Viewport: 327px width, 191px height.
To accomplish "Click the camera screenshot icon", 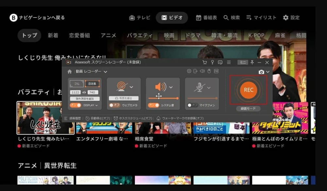I will [261, 72].
